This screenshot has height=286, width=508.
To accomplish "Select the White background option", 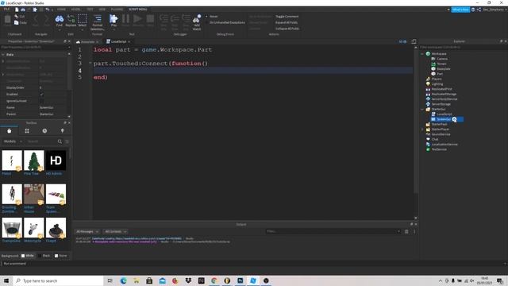I will pos(27,256).
